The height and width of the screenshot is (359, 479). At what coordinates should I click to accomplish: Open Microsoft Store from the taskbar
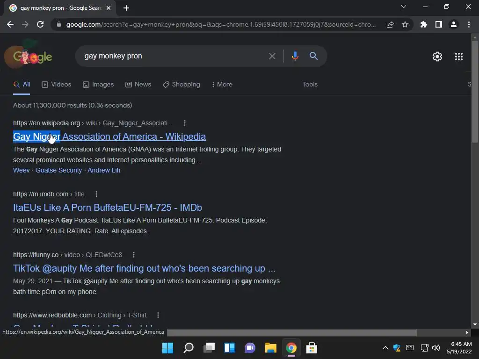click(x=312, y=348)
